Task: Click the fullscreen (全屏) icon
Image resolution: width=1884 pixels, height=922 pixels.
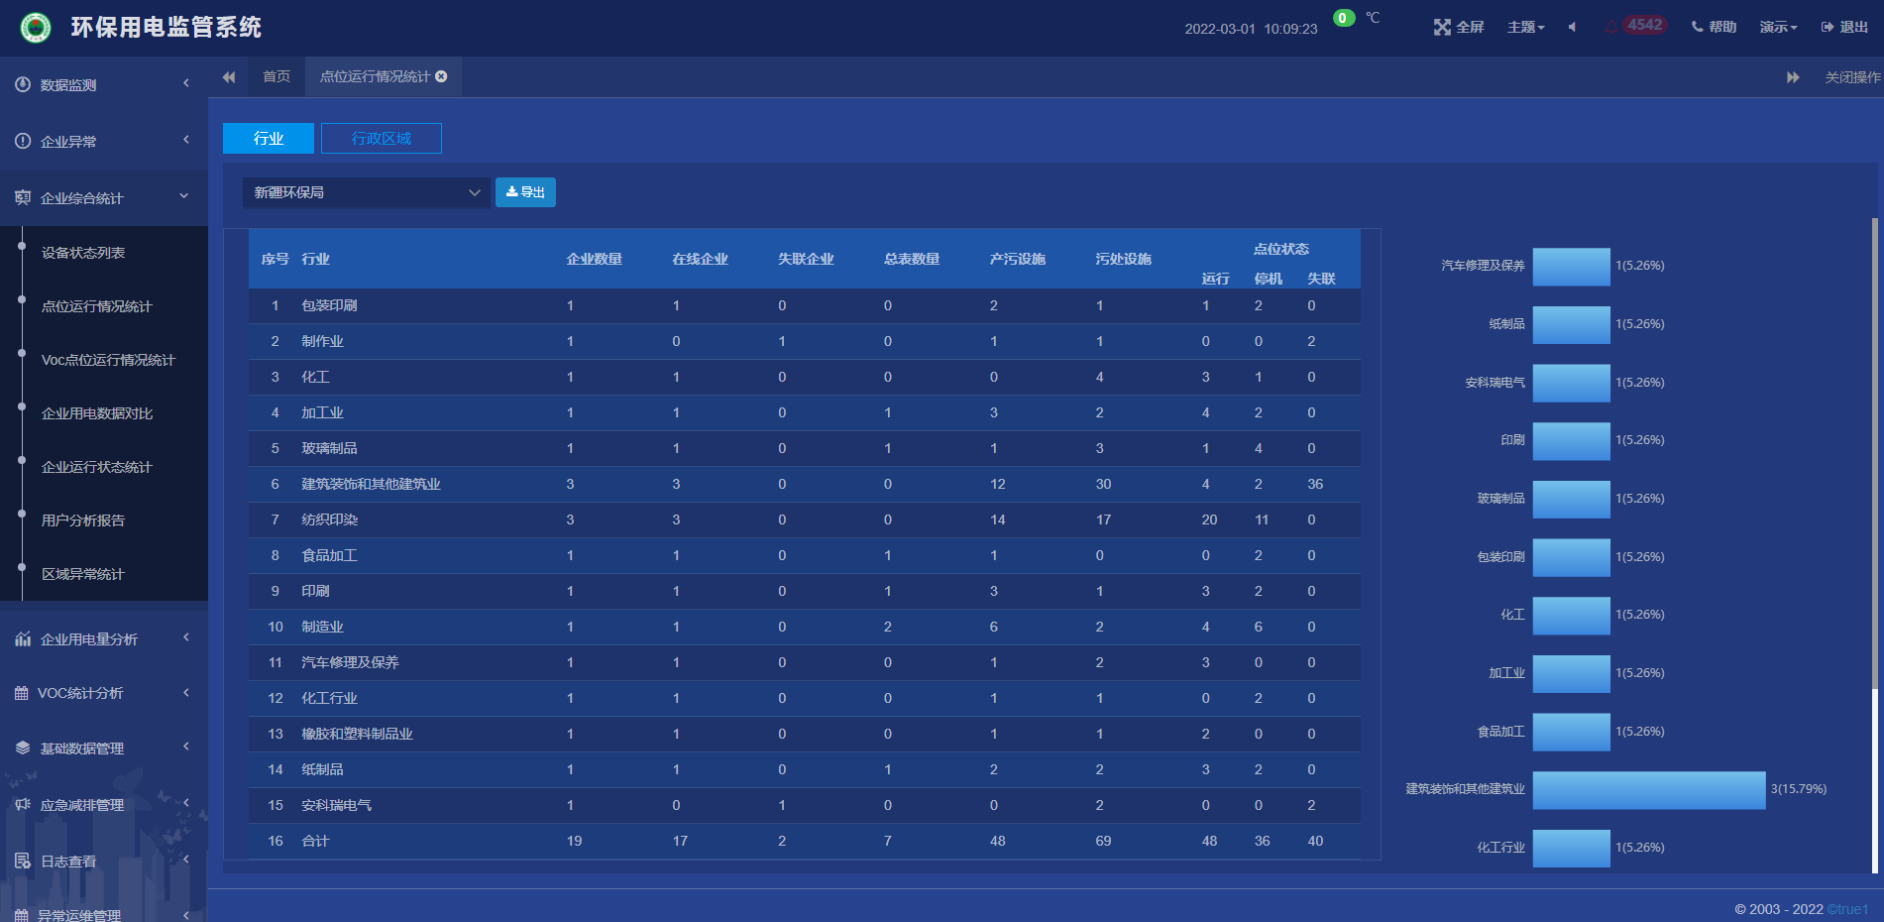Action: (x=1442, y=27)
